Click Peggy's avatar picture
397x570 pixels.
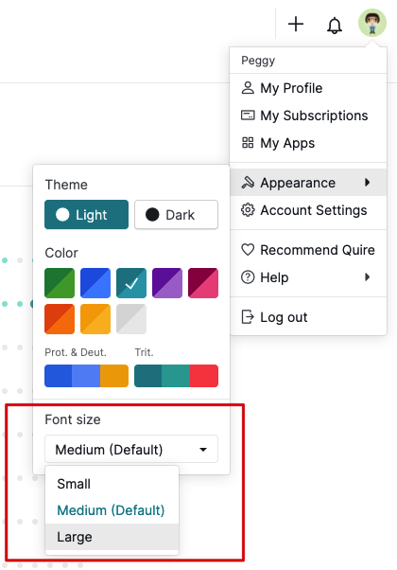pos(372,23)
